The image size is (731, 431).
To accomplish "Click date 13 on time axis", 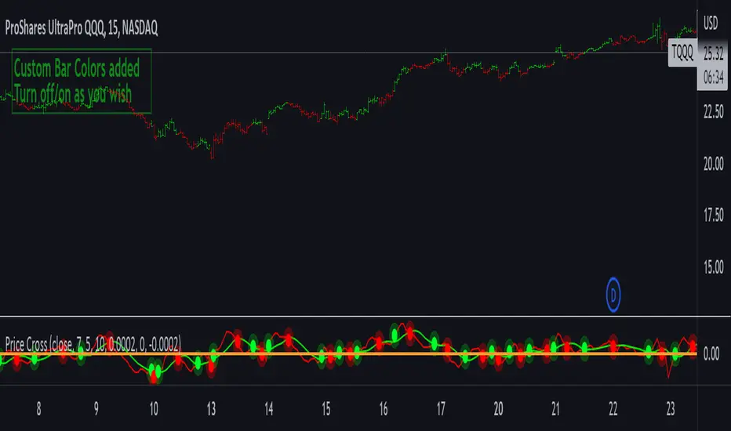I will (211, 409).
